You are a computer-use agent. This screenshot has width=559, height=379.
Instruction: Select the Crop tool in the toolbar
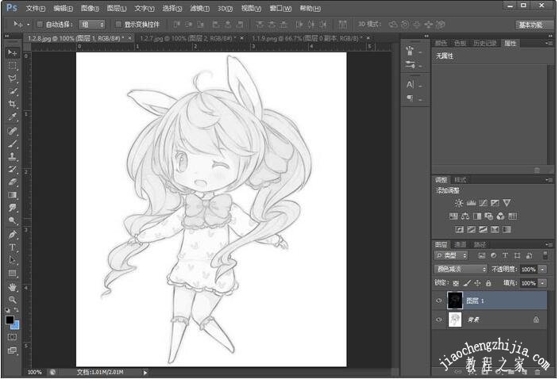13,105
